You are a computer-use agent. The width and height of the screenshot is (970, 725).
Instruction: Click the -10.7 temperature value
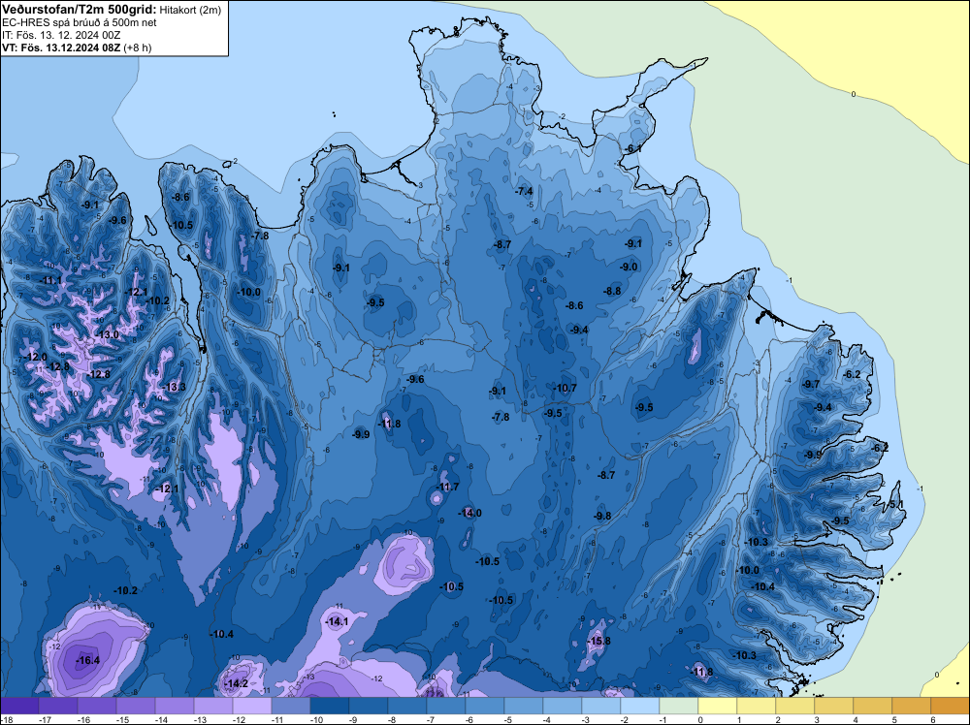click(x=565, y=388)
